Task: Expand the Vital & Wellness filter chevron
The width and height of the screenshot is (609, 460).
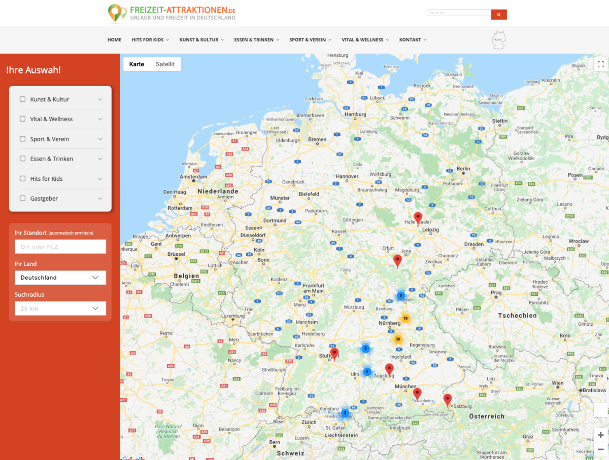Action: click(100, 119)
